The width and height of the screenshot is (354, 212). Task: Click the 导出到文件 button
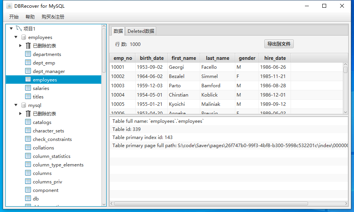click(279, 44)
